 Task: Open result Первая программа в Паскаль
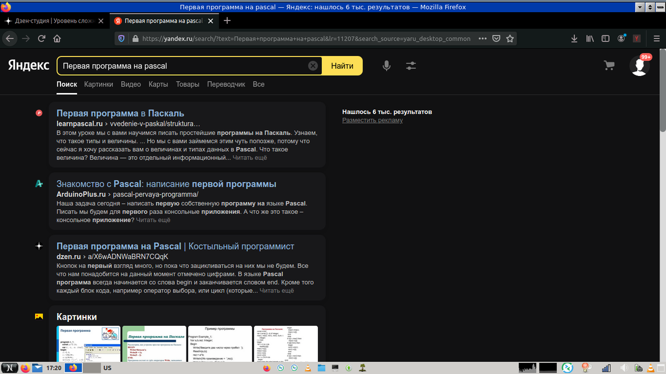(120, 113)
